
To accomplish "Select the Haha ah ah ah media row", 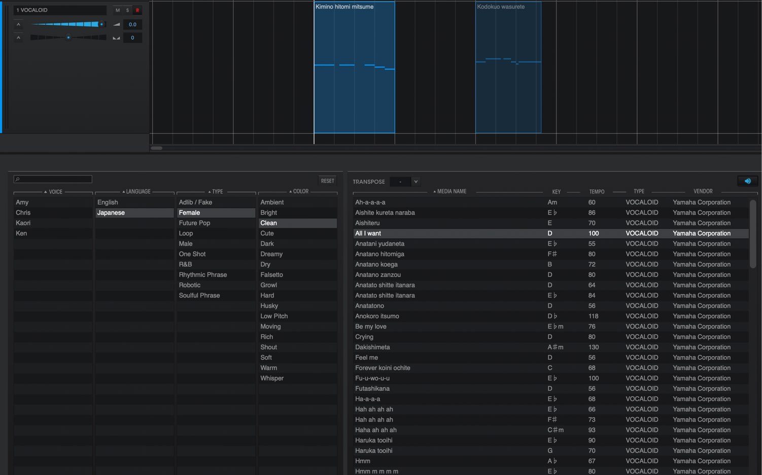I will click(x=551, y=430).
